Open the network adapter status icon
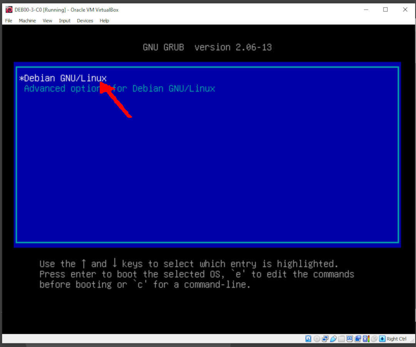 pyautogui.click(x=325, y=339)
